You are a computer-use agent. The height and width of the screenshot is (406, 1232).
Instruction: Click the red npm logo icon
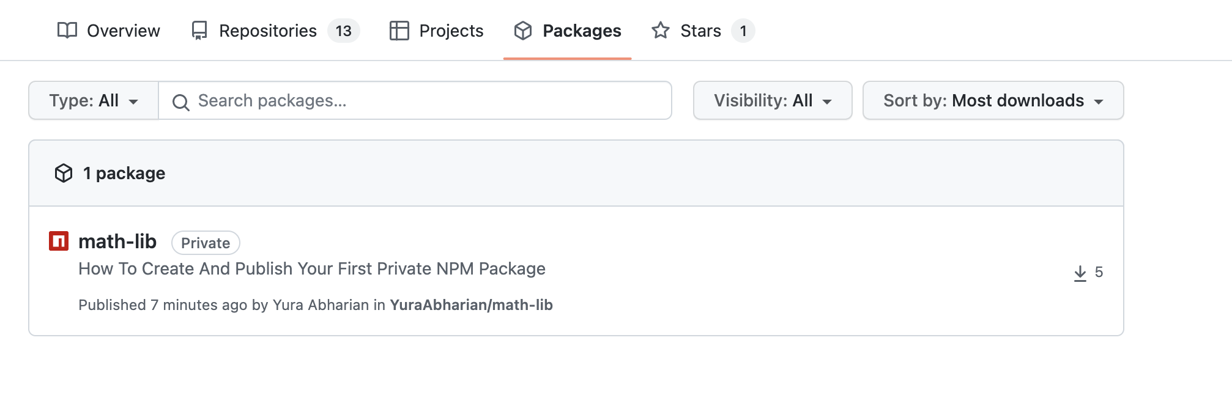(x=59, y=241)
